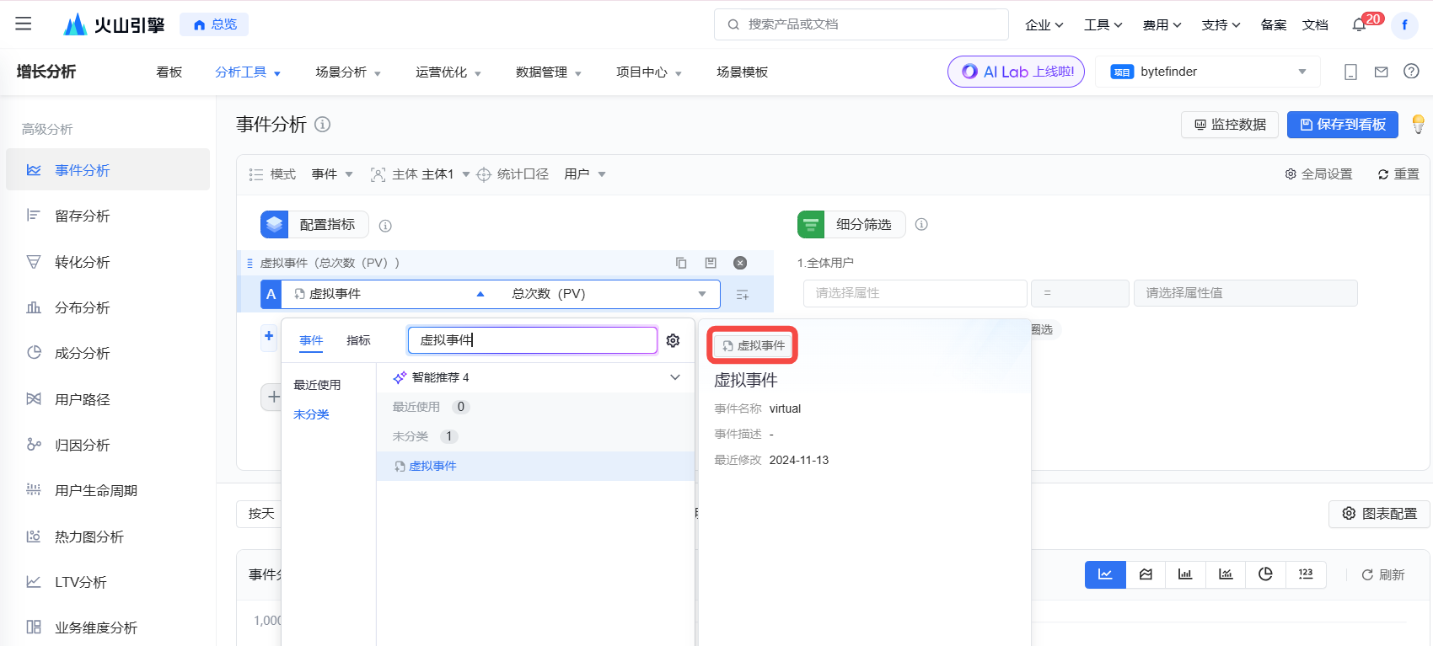
Task: Select 123 number view icon
Action: [x=1306, y=574]
